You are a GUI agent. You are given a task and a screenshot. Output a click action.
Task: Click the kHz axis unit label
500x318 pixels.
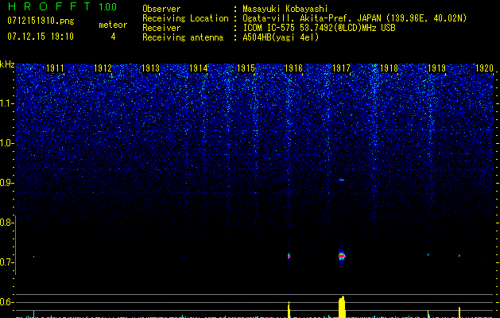pos(7,64)
